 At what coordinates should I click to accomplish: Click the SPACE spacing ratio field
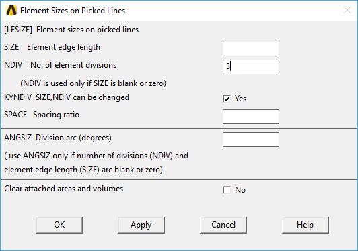point(251,117)
